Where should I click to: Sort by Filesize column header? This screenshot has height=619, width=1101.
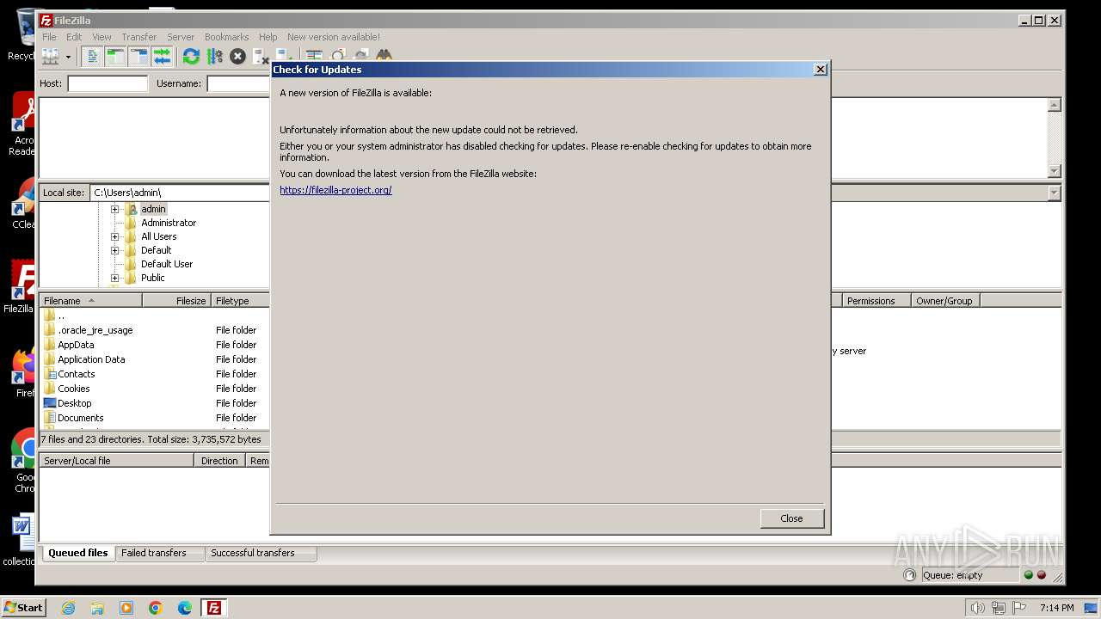pos(176,301)
